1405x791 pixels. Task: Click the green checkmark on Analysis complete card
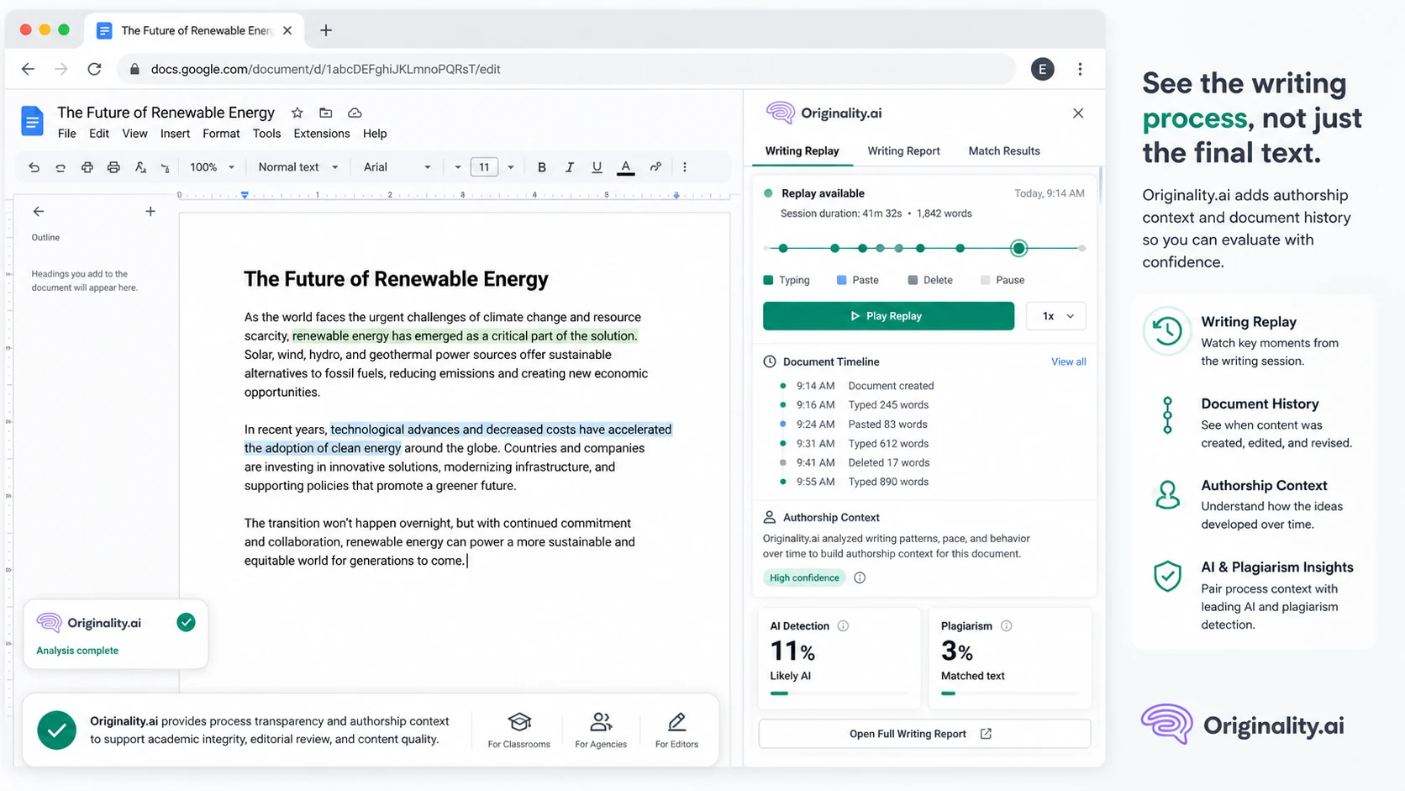(x=187, y=622)
